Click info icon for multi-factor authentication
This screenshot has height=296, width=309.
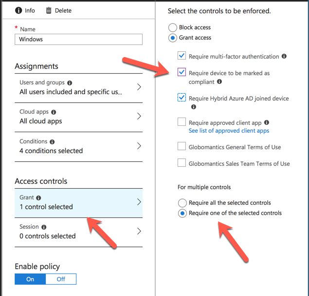pyautogui.click(x=284, y=57)
